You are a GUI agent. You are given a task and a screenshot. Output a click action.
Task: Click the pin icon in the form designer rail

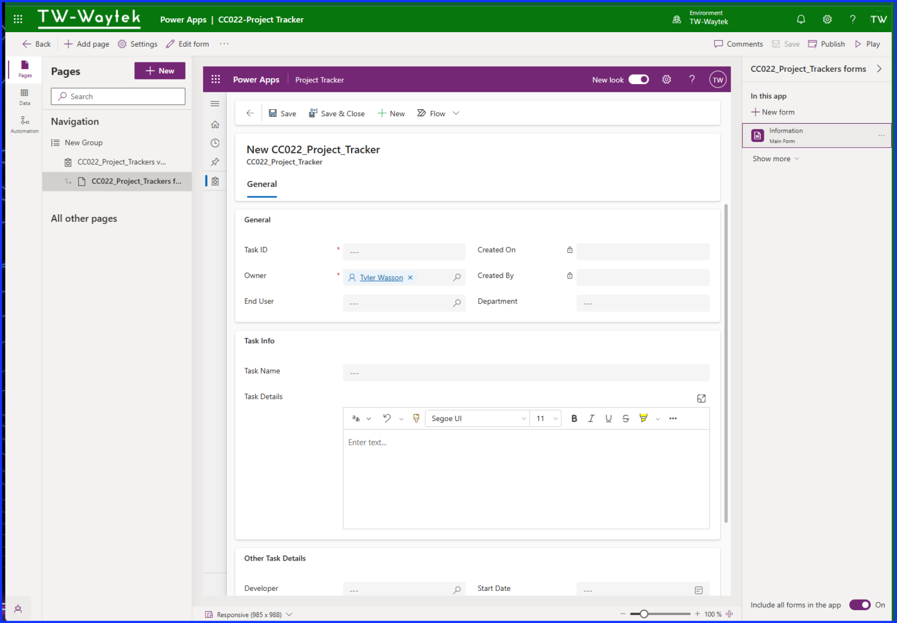[214, 162]
